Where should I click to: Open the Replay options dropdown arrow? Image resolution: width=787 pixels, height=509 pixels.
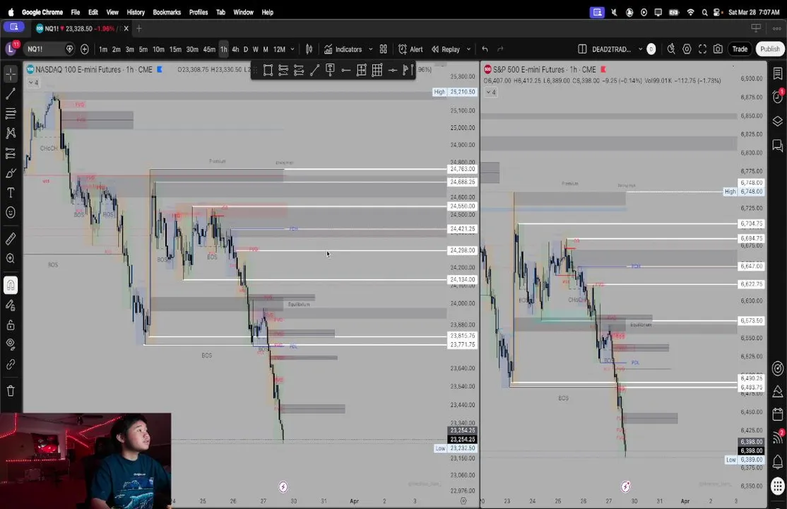pyautogui.click(x=468, y=49)
